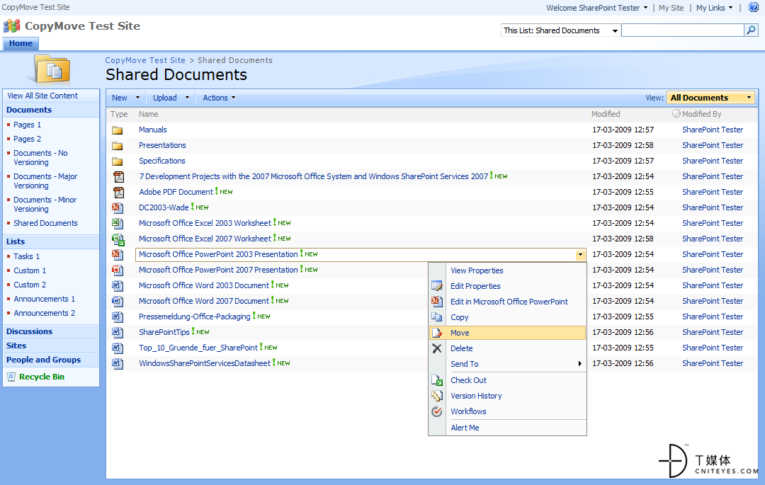The height and width of the screenshot is (485, 765).
Task: Click the SharePointTips document icon
Action: pos(117,333)
